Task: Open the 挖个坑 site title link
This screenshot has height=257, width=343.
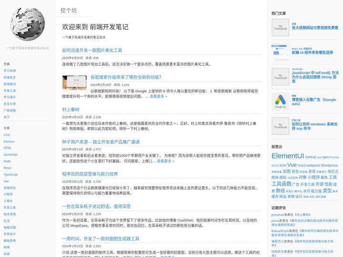Action: tap(69, 10)
